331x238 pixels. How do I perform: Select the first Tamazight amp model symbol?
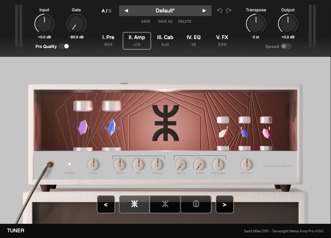134,204
